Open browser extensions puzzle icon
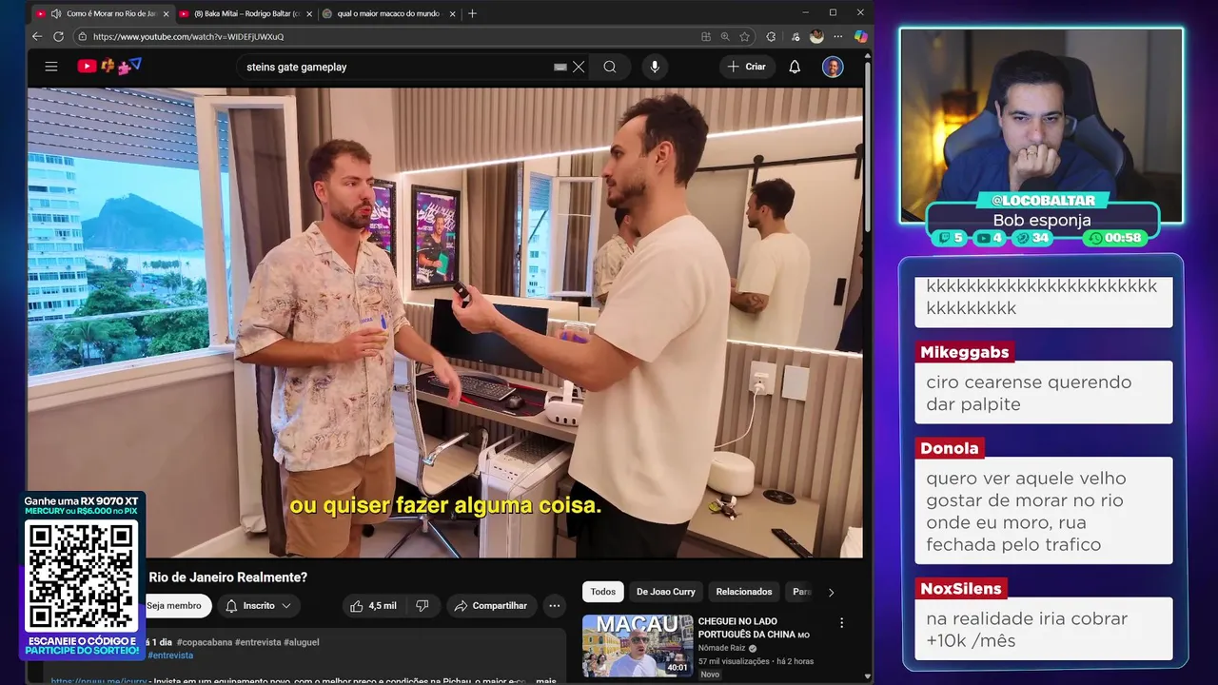Image resolution: width=1218 pixels, height=685 pixels. 771,36
